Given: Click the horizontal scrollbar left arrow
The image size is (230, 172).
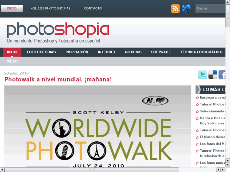Looking at the screenshot, I should [2, 170].
